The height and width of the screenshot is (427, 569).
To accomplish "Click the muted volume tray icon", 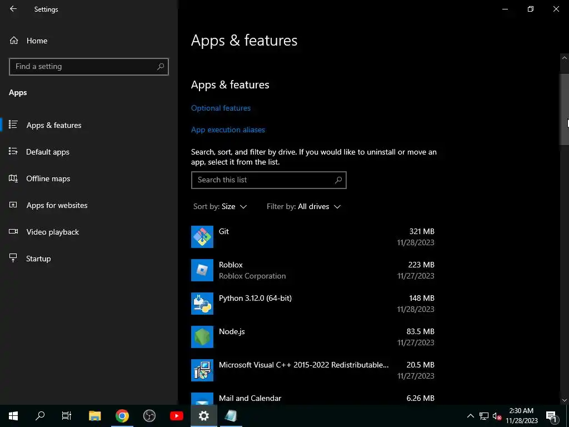I will [x=497, y=416].
